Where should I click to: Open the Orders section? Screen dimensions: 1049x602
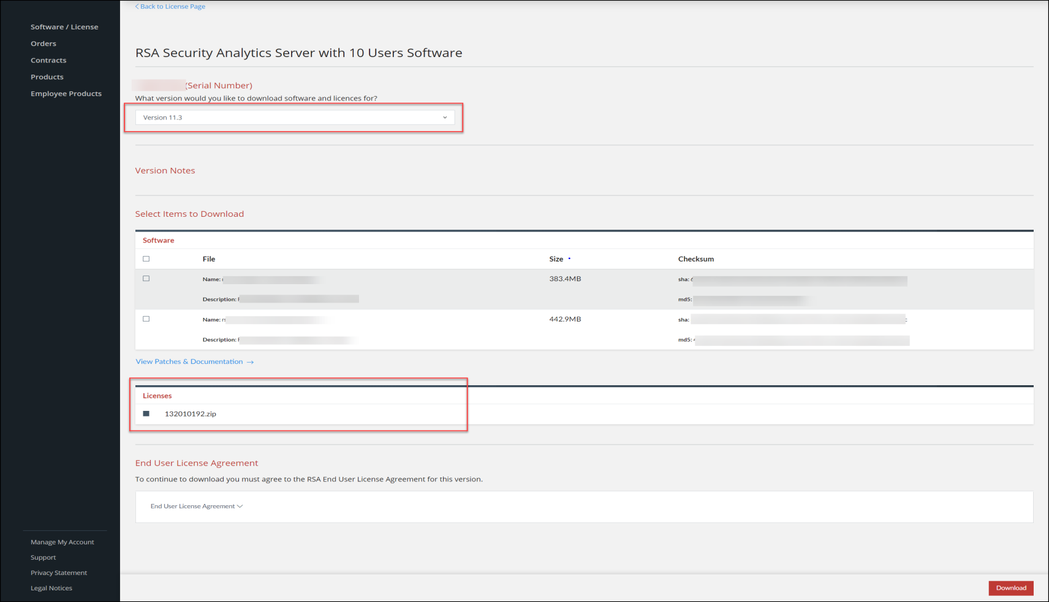(x=44, y=43)
